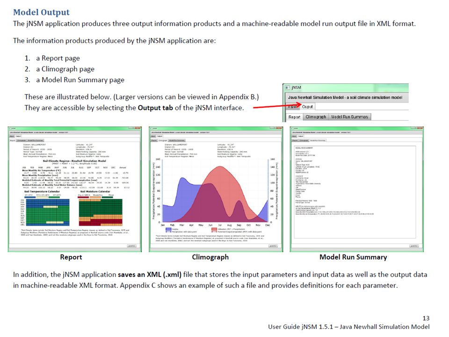This screenshot has width=449, height=337.
Task: Click the bold "saves an XML (.xml)" text
Action: coord(150,275)
